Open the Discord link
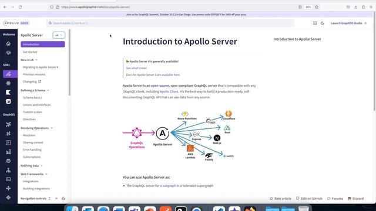This screenshot has width=376, height=211. click(355, 199)
